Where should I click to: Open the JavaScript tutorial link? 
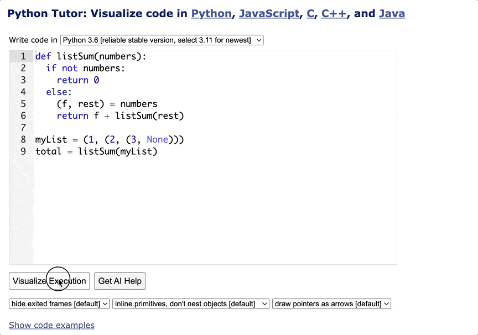click(269, 13)
